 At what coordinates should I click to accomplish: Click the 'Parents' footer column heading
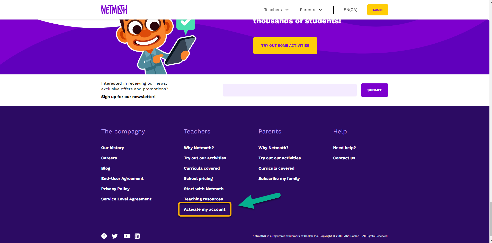pos(270,131)
